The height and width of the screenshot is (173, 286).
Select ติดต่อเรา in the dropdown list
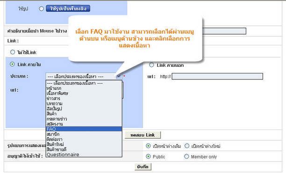coord(84,139)
